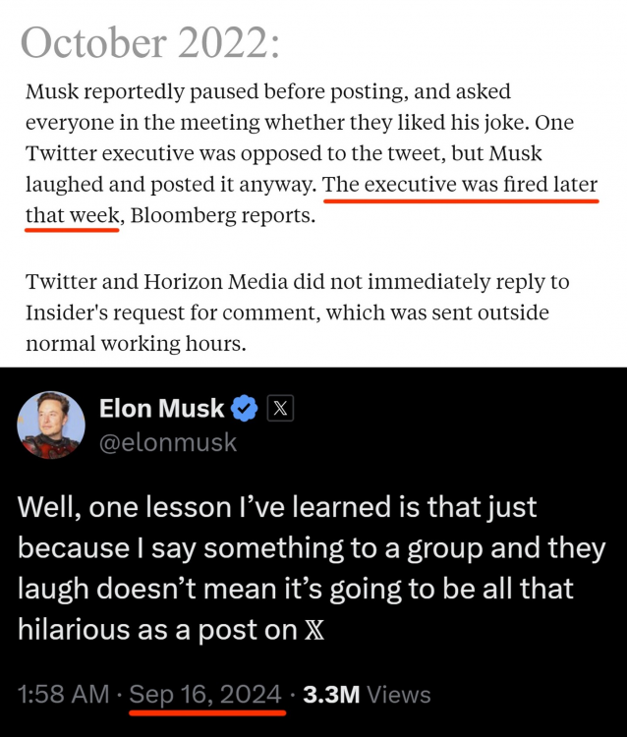Click Elon Musk's profile avatar

[x=51, y=425]
